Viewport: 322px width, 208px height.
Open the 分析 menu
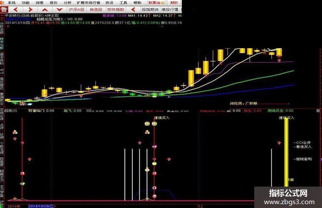(x=67, y=3)
